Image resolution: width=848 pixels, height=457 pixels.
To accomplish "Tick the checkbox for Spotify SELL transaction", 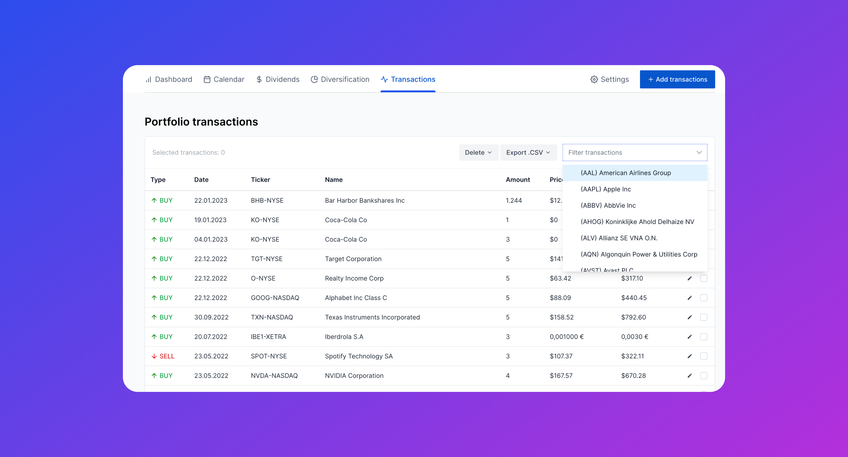I will point(704,356).
